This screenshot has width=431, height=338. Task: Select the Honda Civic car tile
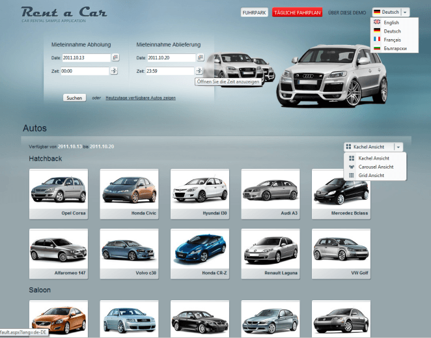(129, 194)
